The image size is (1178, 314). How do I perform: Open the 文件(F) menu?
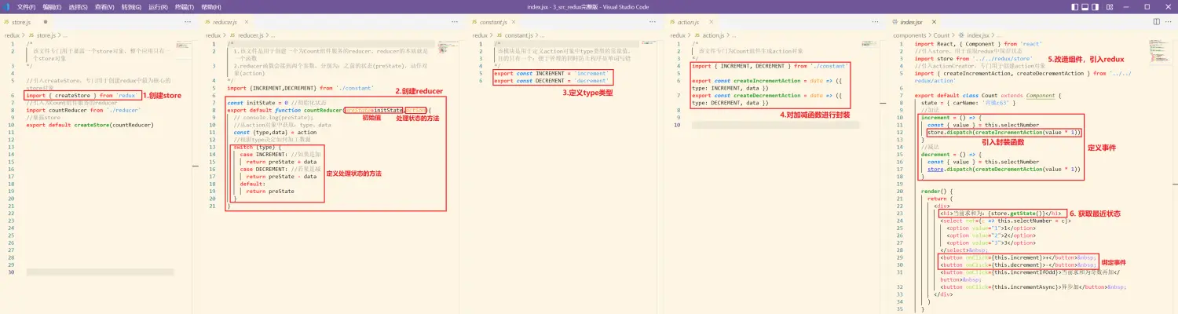tap(26, 6)
